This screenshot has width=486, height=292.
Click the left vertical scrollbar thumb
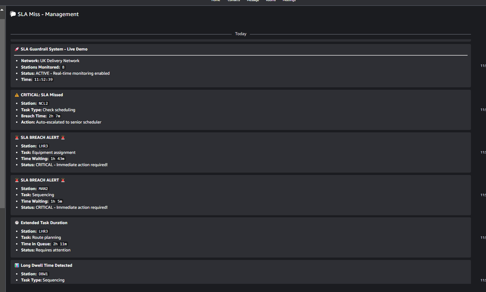tap(2, 113)
